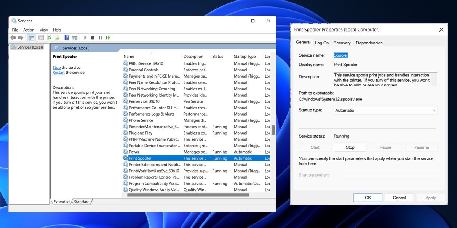The height and width of the screenshot is (228, 457).
Task: Click gear icon of Print Spooler row
Action: [126, 158]
